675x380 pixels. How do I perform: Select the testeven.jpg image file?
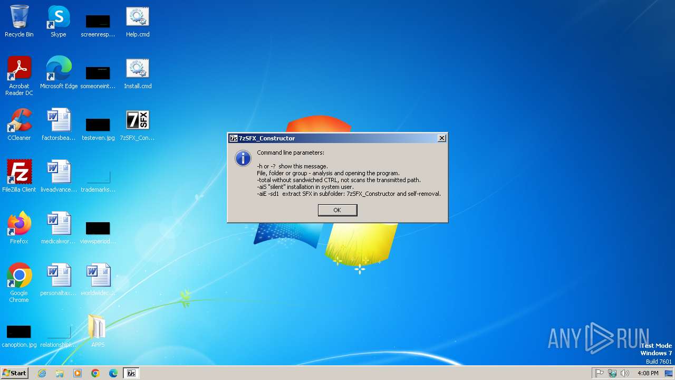click(98, 128)
